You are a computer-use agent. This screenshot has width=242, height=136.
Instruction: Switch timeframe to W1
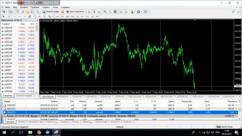click(x=92, y=17)
